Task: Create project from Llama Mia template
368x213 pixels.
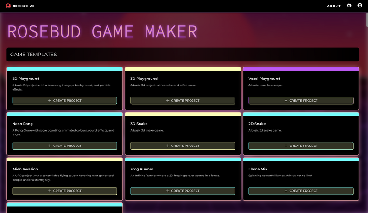Action: click(x=301, y=191)
